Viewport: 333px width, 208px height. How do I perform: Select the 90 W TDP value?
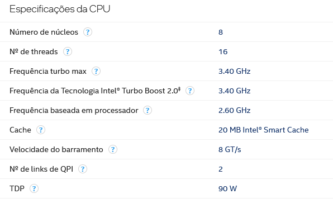(227, 188)
